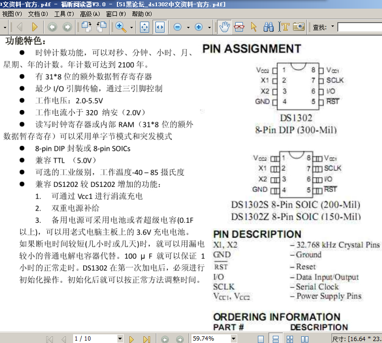The height and width of the screenshot is (343, 382).
Task: Click the red glasses reading icon
Action: pos(239,27)
